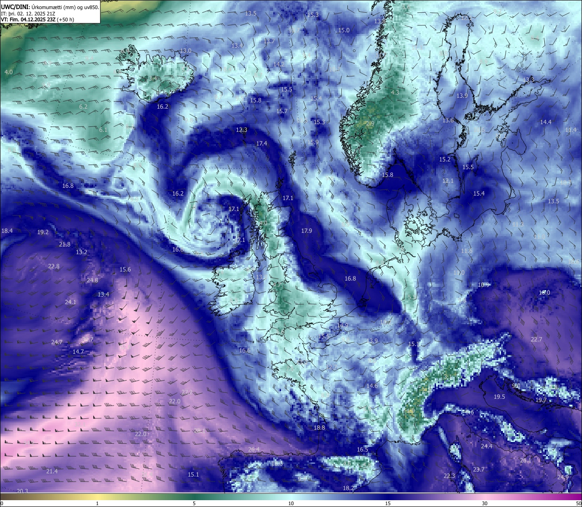Select the VT valid time line
582x507 pixels.
point(37,20)
